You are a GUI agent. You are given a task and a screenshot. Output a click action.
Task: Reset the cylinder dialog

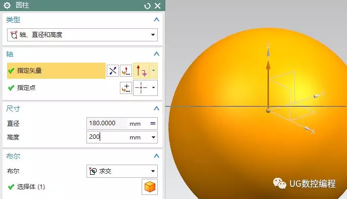pos(147,6)
